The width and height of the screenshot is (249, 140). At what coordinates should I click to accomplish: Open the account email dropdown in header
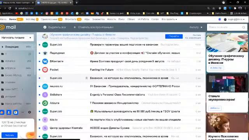click(x=234, y=19)
